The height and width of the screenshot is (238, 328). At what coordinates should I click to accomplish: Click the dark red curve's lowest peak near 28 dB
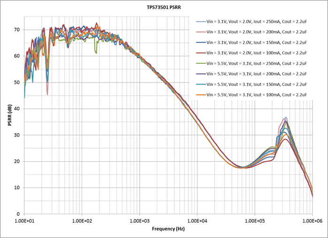coord(285,139)
